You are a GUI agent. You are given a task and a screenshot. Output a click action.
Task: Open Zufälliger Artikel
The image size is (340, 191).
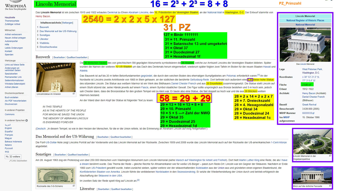13,24
